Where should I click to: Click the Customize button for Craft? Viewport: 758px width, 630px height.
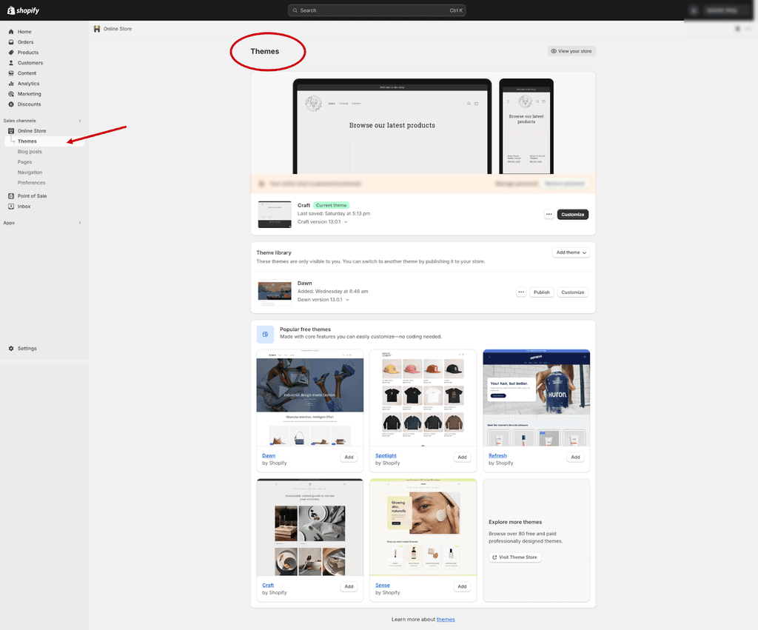coord(572,214)
